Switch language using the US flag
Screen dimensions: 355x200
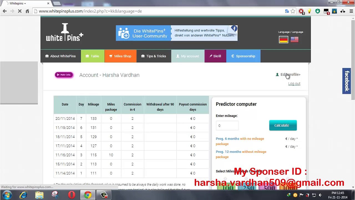(x=295, y=40)
